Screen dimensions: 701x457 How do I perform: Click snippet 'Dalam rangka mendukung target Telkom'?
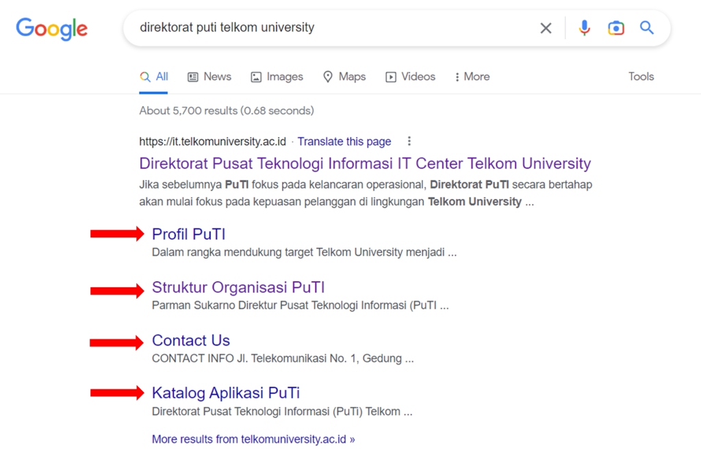(304, 252)
